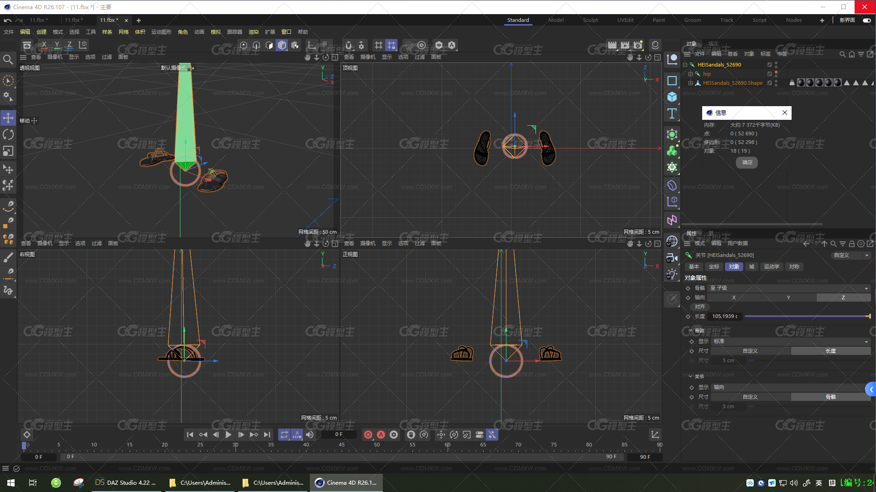876x492 pixels.
Task: Toggle sound speaker icon in timeline
Action: [x=310, y=435]
